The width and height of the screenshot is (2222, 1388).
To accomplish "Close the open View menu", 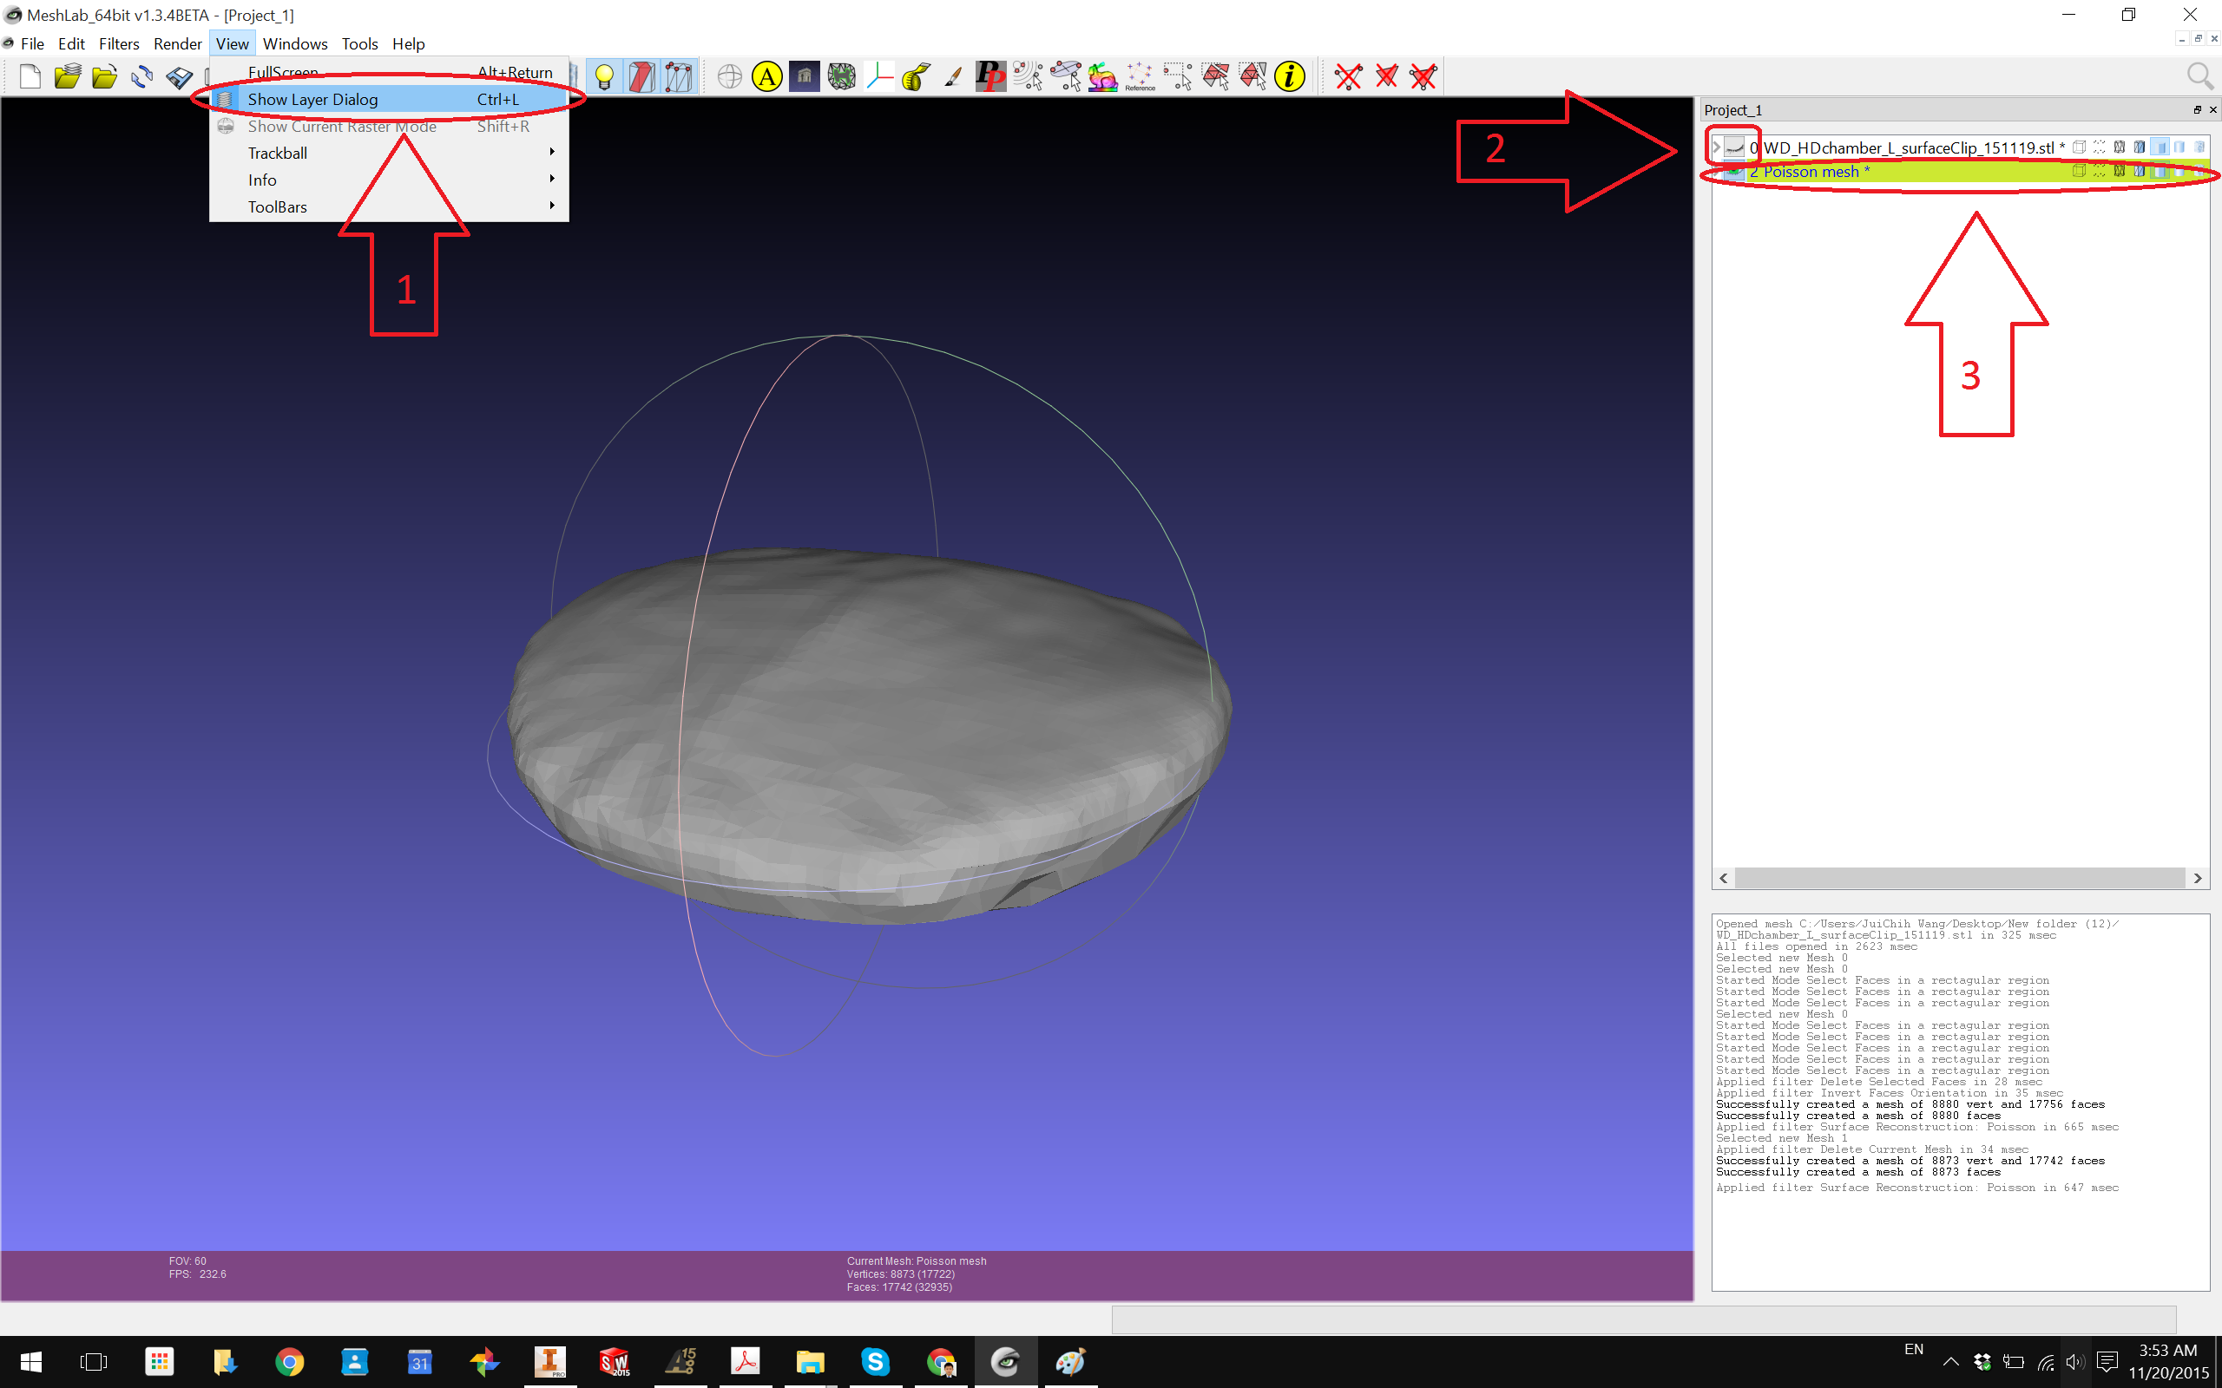I will [233, 43].
